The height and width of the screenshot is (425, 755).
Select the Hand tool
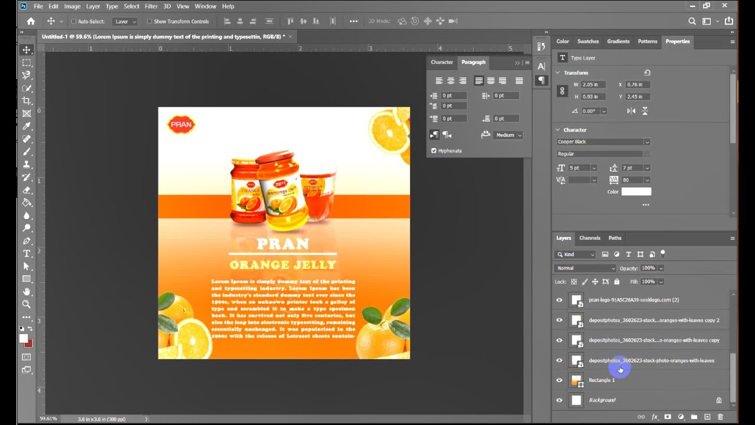pyautogui.click(x=27, y=292)
